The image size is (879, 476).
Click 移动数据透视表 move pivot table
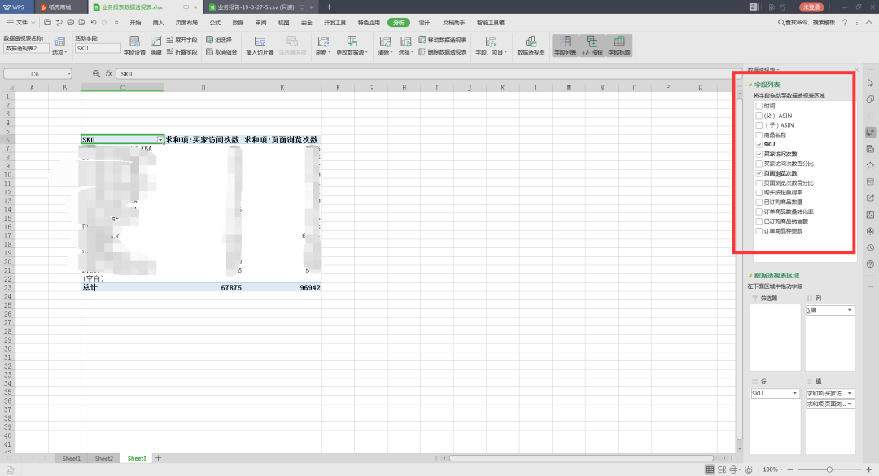point(443,40)
